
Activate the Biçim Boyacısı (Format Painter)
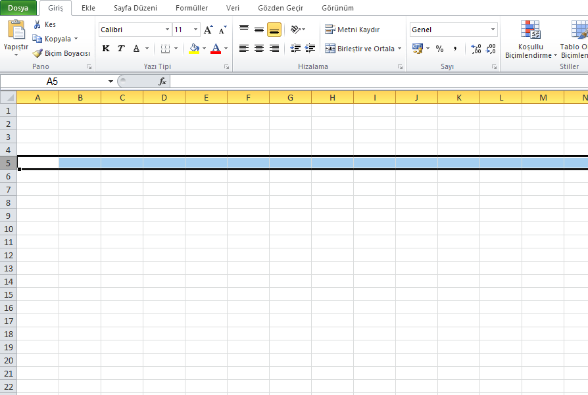61,53
